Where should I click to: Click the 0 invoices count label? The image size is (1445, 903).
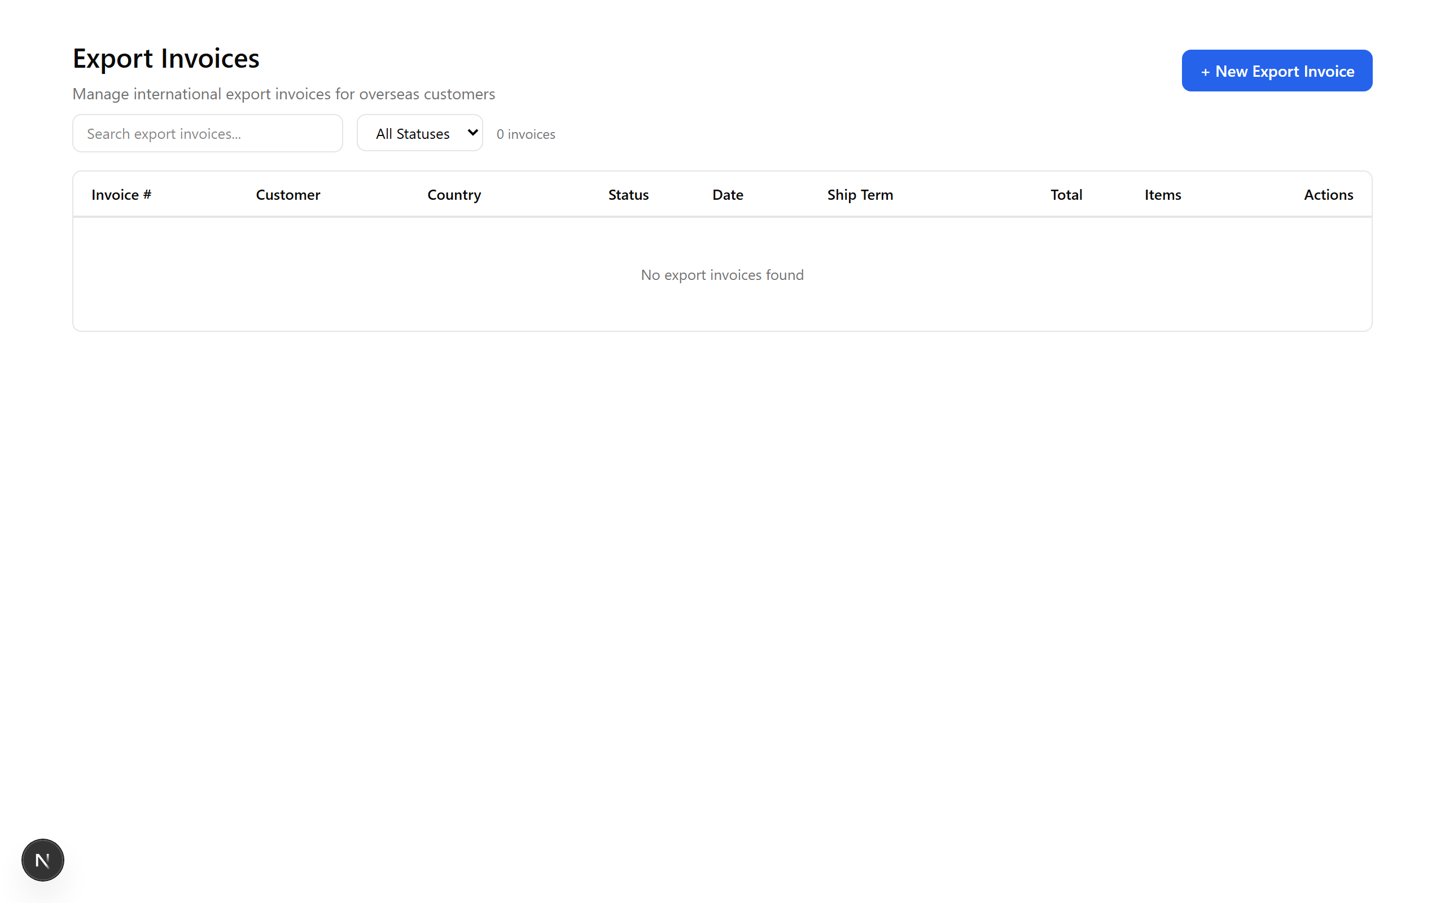tap(526, 134)
